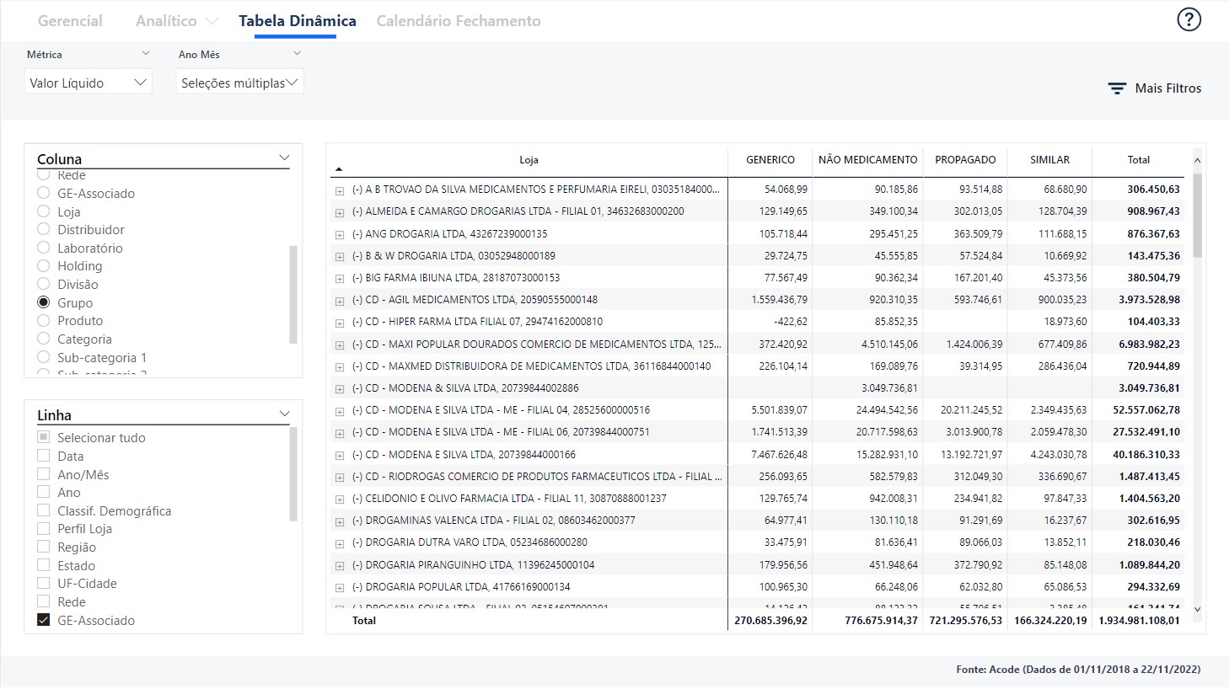This screenshot has width=1229, height=689.
Task: Open the help question mark icon
Action: click(1189, 19)
